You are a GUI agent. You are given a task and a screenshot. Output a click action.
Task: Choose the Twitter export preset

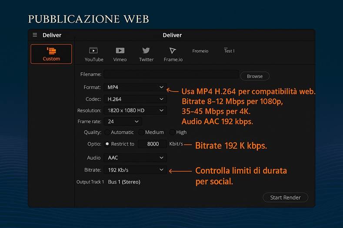coord(146,54)
